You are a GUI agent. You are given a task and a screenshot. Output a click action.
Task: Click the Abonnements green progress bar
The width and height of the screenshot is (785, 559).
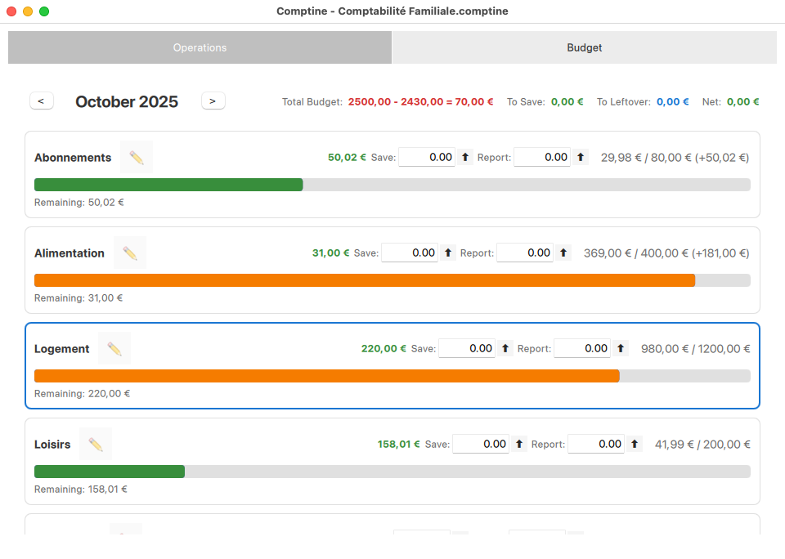pyautogui.click(x=168, y=185)
